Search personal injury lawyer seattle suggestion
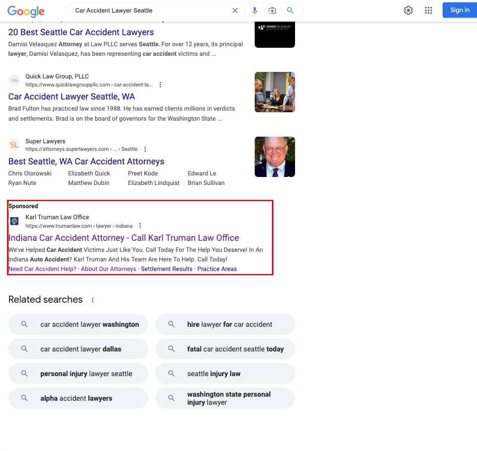The width and height of the screenshot is (477, 451). [x=78, y=374]
